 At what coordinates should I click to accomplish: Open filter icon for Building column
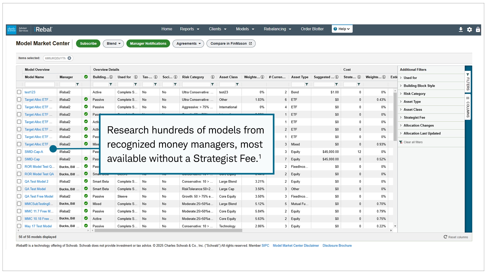111,84
